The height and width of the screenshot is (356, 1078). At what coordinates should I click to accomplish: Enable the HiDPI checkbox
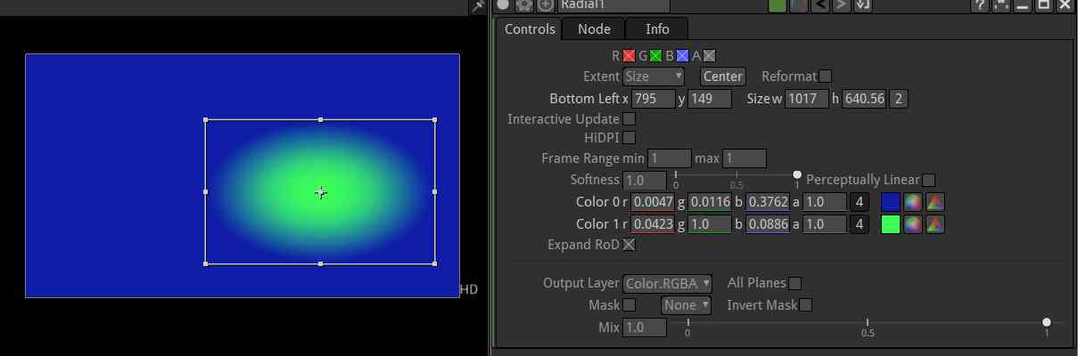pos(629,138)
